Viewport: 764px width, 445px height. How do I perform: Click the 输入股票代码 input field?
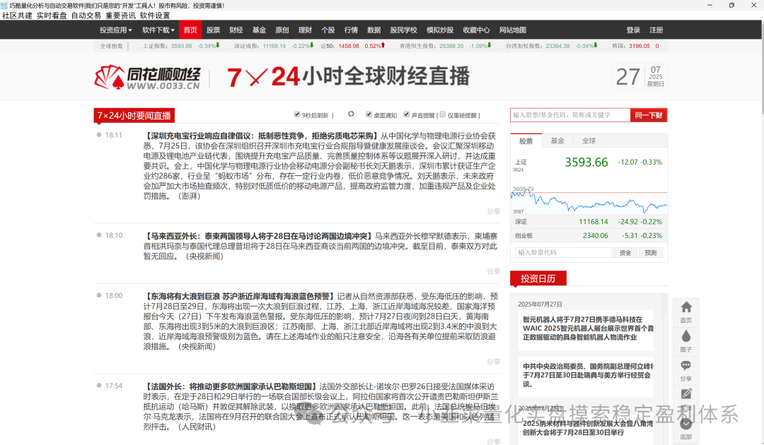pos(563,252)
